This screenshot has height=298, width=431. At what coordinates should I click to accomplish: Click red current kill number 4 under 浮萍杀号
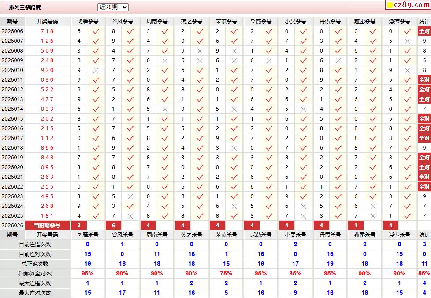[390, 225]
